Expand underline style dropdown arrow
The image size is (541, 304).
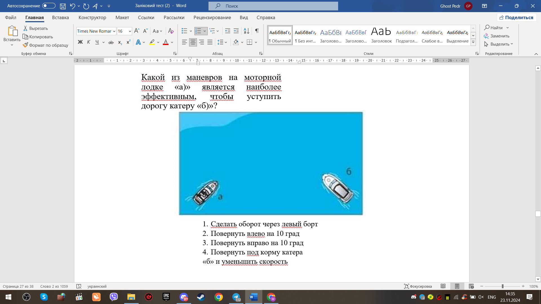click(x=103, y=42)
